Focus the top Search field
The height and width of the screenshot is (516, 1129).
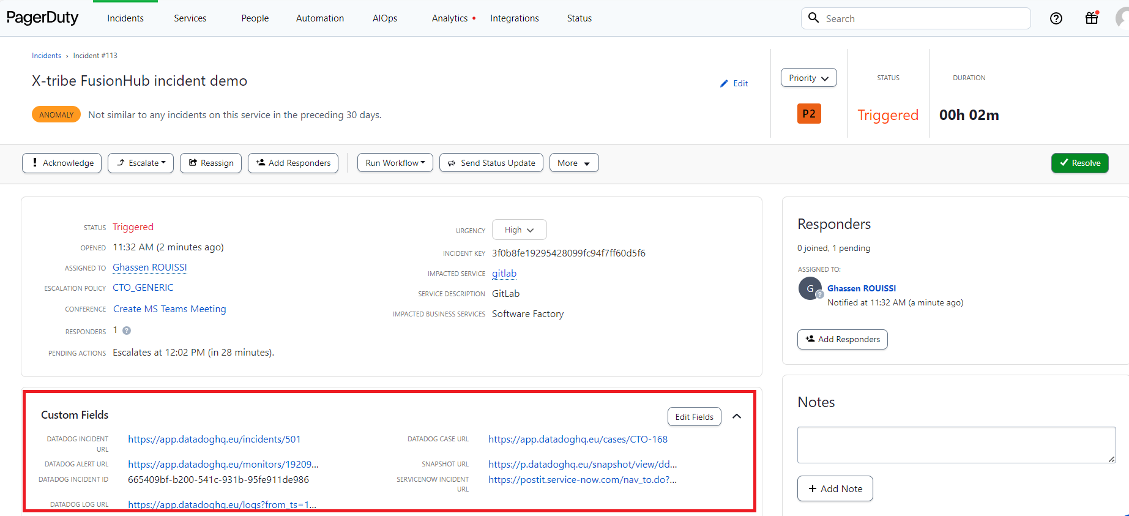point(915,18)
